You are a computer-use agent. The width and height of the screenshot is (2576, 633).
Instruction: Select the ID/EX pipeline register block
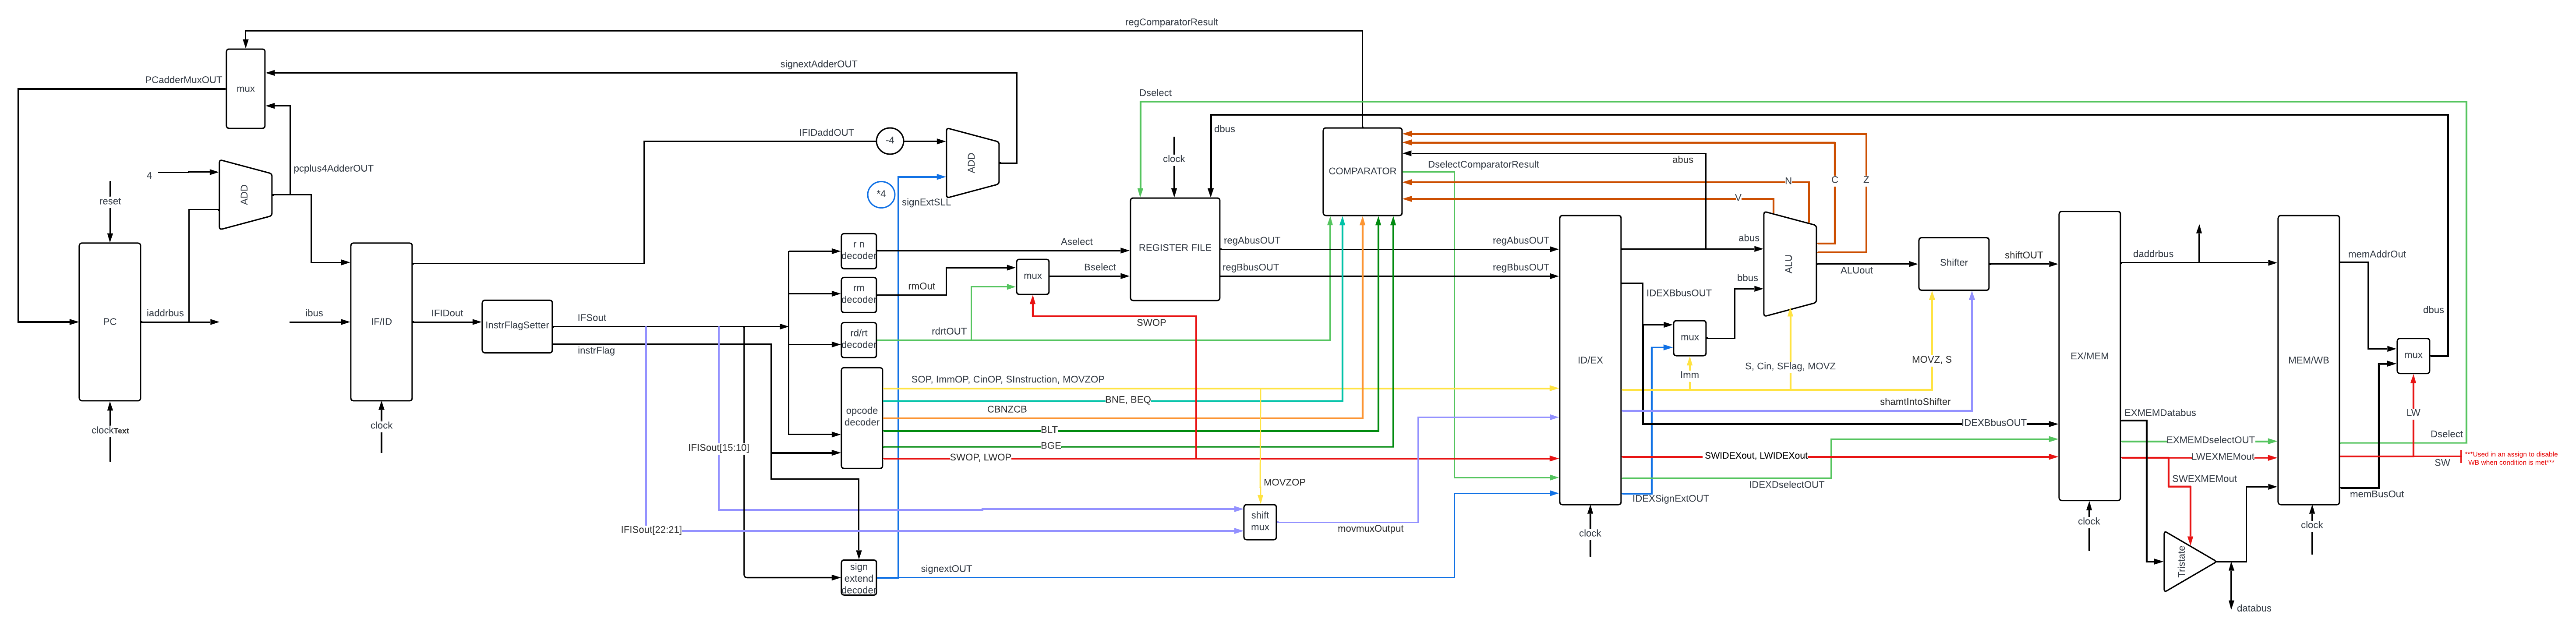click(x=1590, y=360)
